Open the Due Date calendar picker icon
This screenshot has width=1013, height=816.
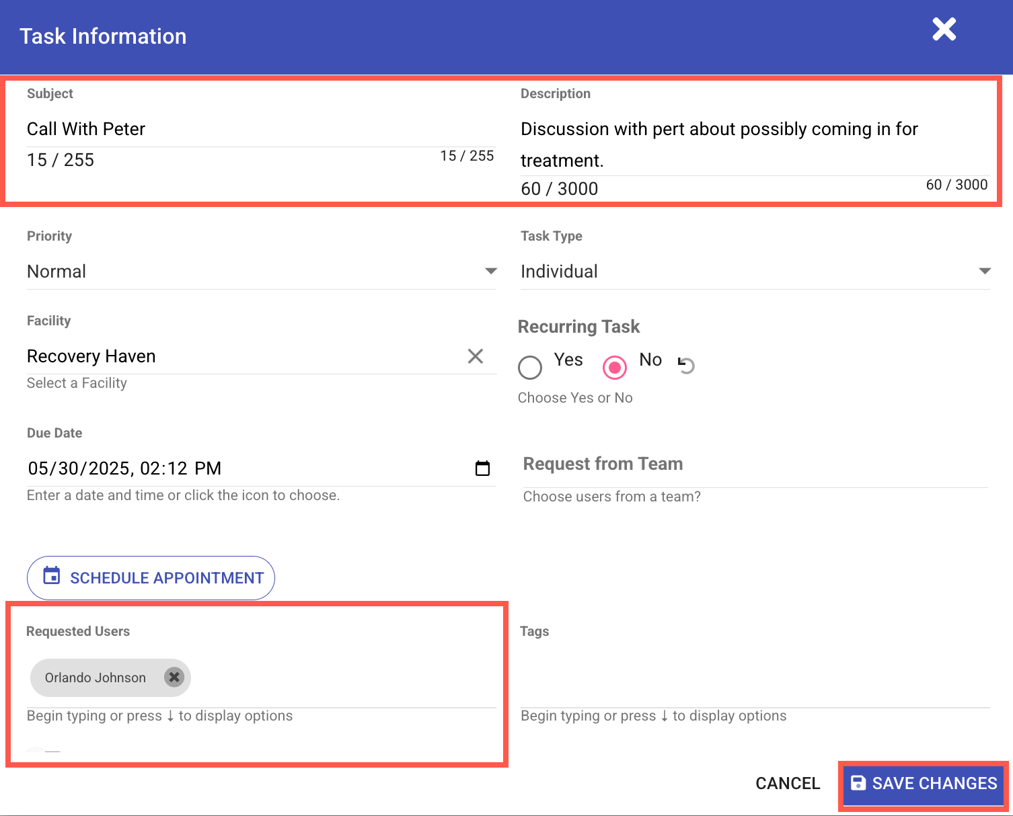tap(482, 468)
